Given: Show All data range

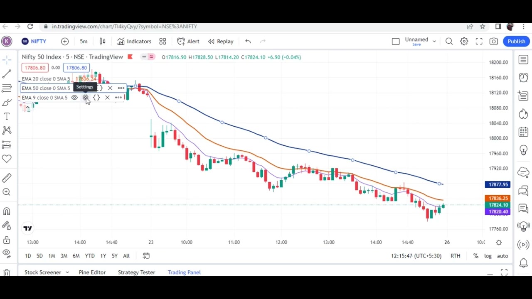Looking at the screenshot, I should point(126,256).
